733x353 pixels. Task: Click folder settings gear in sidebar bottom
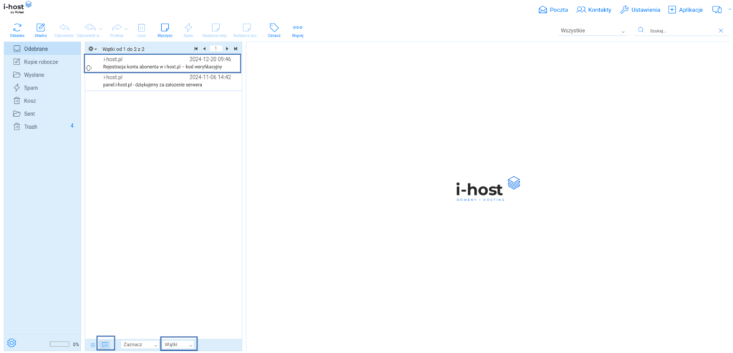(x=11, y=343)
